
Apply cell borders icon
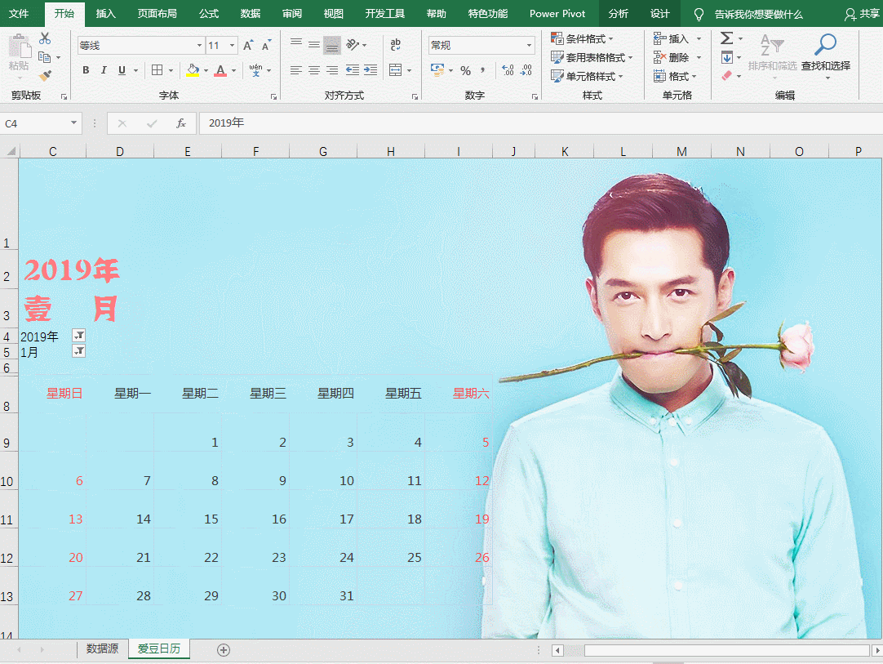point(158,70)
